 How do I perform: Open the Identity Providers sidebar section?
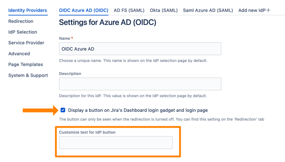pyautogui.click(x=28, y=10)
